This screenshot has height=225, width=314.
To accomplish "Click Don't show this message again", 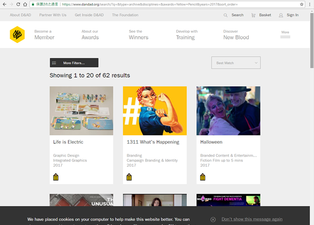I will [252, 219].
